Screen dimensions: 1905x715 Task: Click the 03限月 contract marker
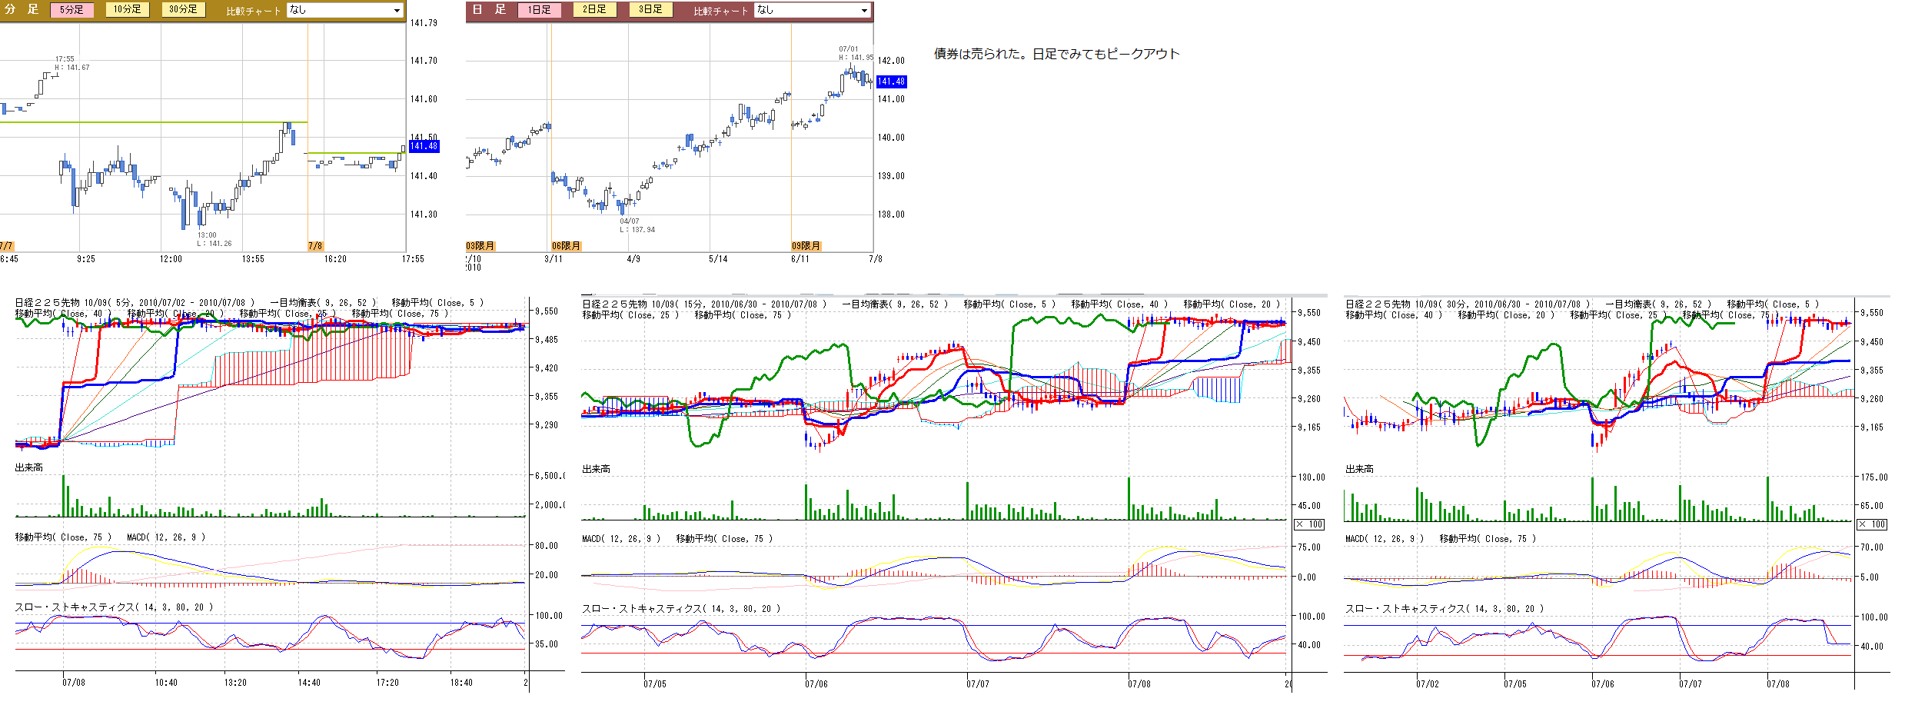coord(480,246)
